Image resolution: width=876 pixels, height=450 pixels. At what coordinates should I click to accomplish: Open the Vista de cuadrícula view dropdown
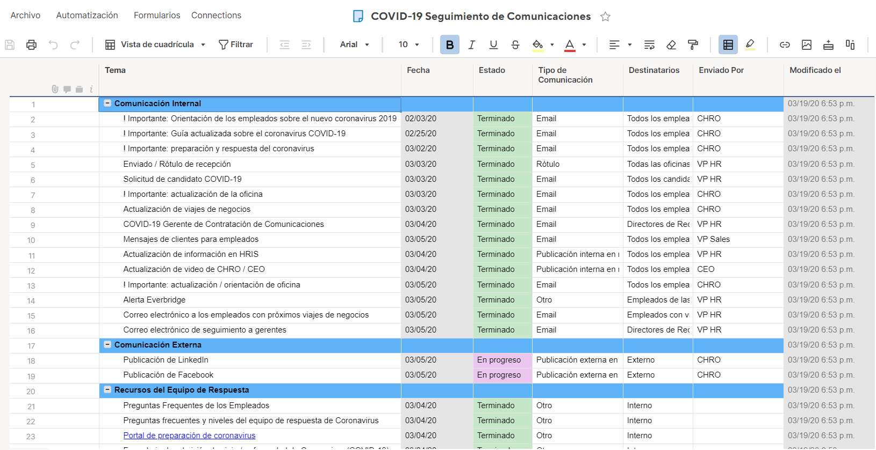pos(155,45)
